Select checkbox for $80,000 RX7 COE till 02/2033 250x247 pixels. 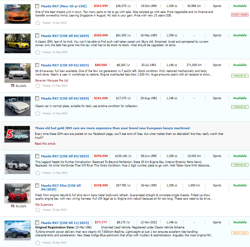(37, 65)
